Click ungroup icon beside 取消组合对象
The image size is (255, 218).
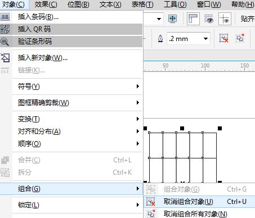tap(151, 202)
